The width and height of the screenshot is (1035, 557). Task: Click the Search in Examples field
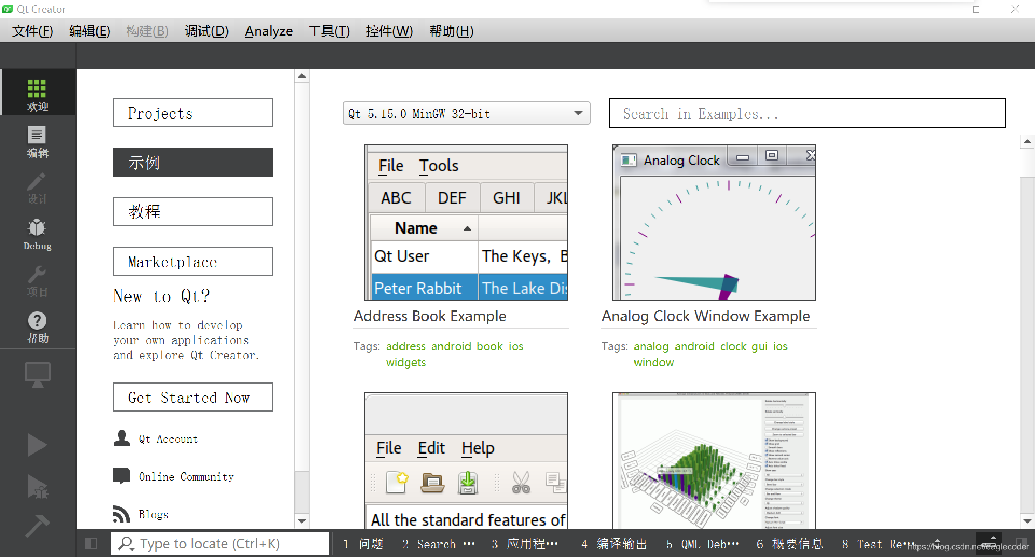807,113
